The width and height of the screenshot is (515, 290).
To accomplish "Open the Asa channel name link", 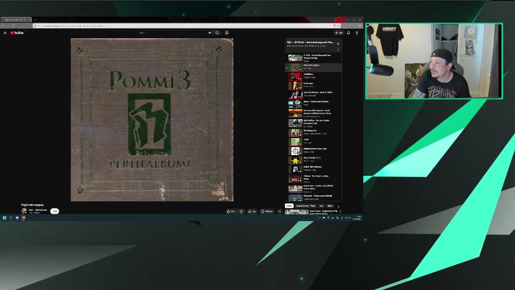I will (38, 210).
